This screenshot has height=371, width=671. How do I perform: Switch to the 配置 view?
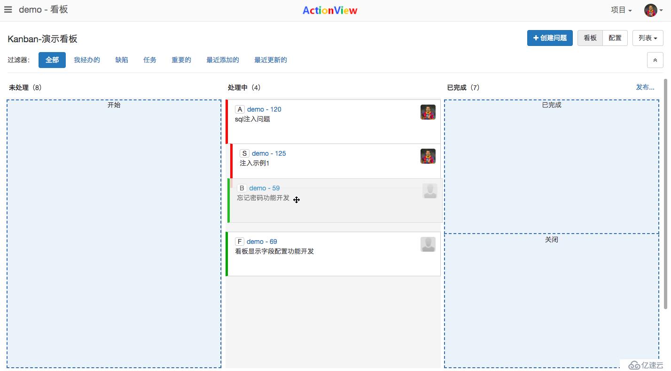(x=615, y=38)
